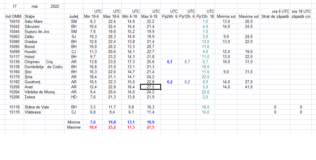Select the station cell 'Huedin'

[34, 52]
